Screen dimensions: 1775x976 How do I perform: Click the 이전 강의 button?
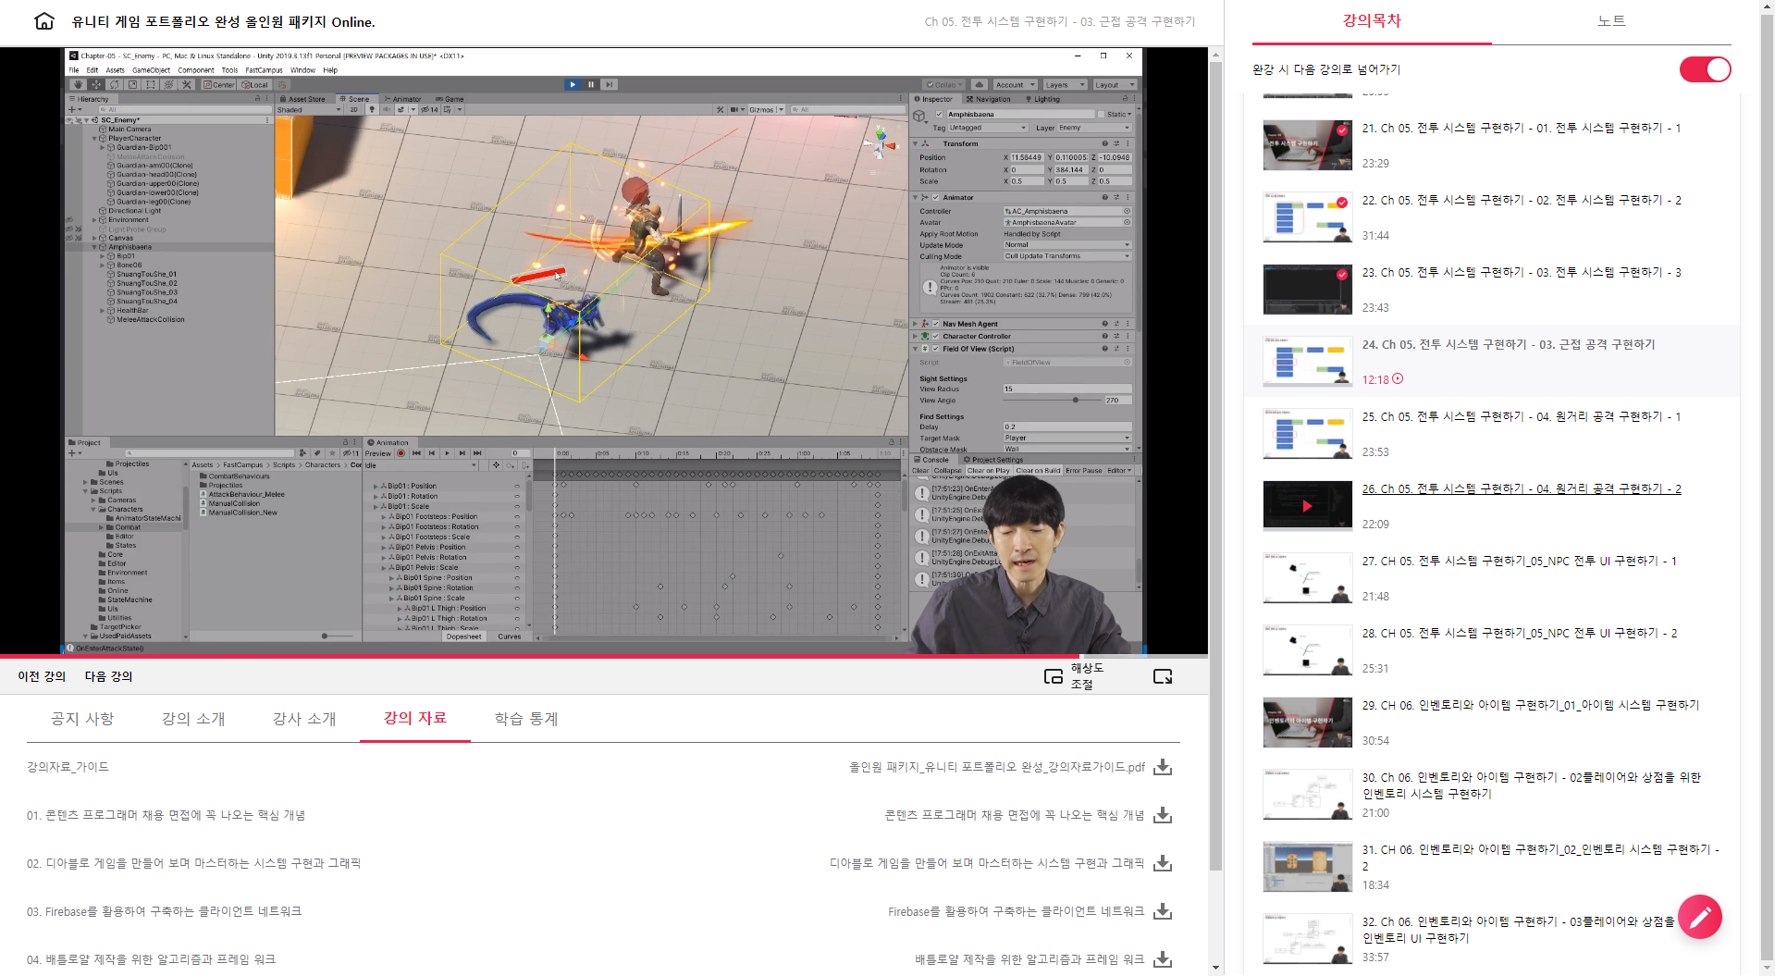(42, 676)
